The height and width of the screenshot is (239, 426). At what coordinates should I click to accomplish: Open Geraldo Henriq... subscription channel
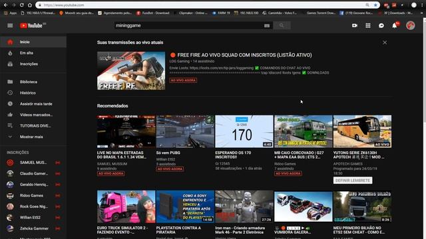point(33,185)
